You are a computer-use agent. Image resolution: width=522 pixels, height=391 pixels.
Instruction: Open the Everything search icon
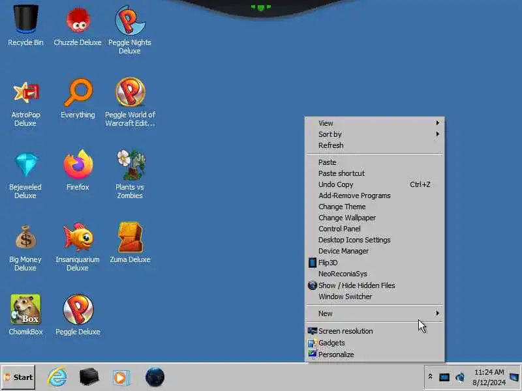coord(78,98)
